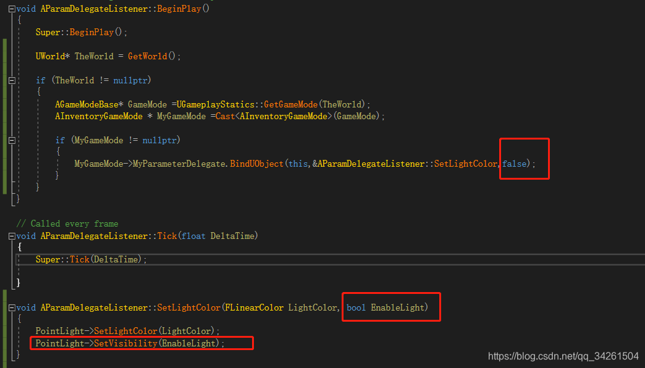Image resolution: width=645 pixels, height=368 pixels.
Task: Click 'Super::BeginPlay();' line
Action: click(82, 32)
